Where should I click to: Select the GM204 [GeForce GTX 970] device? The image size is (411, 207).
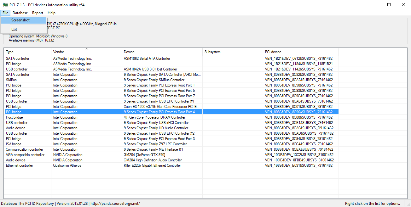click(144, 155)
